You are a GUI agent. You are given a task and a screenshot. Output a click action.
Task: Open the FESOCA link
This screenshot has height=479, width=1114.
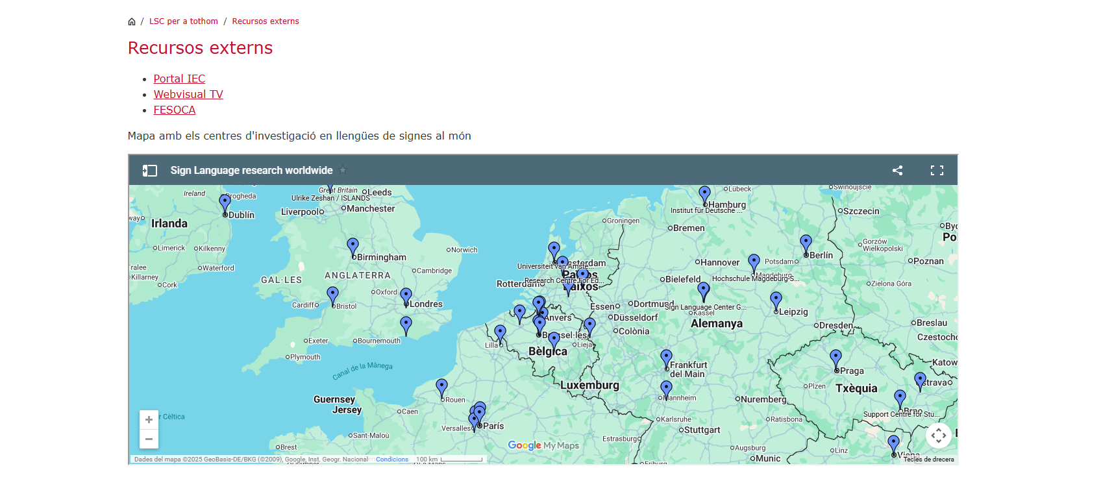coord(175,110)
